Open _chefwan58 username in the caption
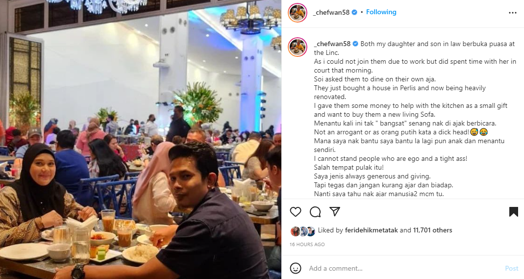This screenshot has height=279, width=524. (332, 44)
